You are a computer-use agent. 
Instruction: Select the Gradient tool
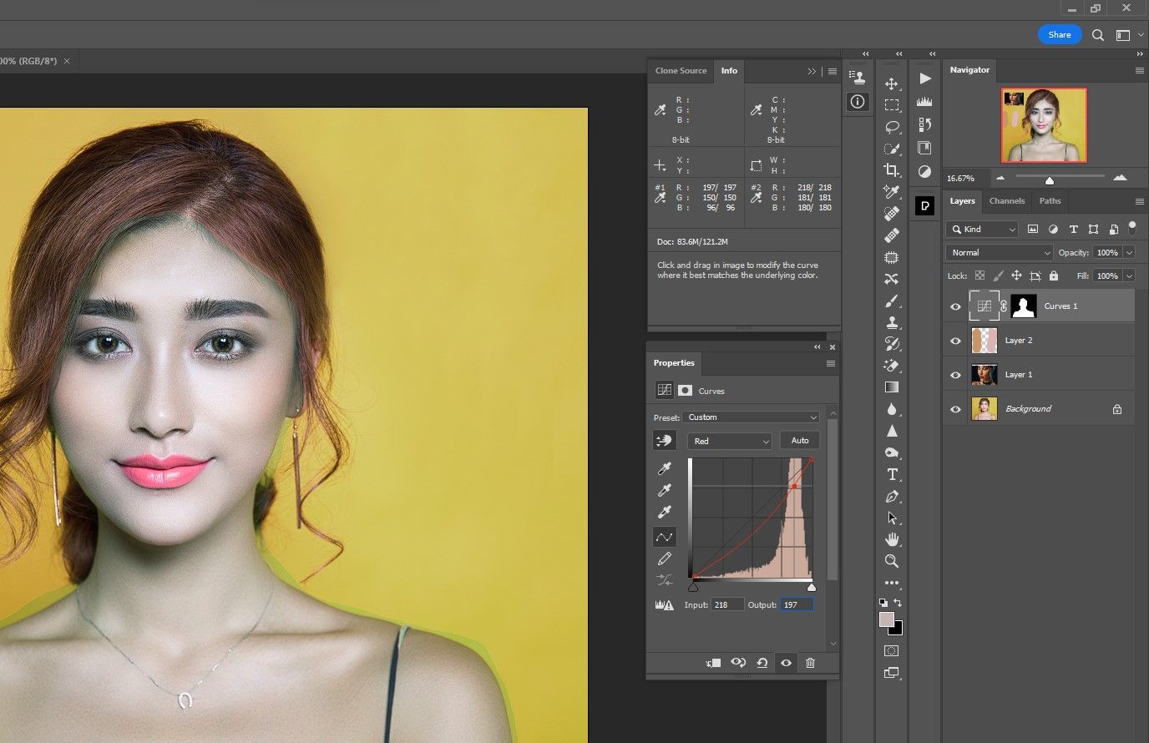point(892,387)
